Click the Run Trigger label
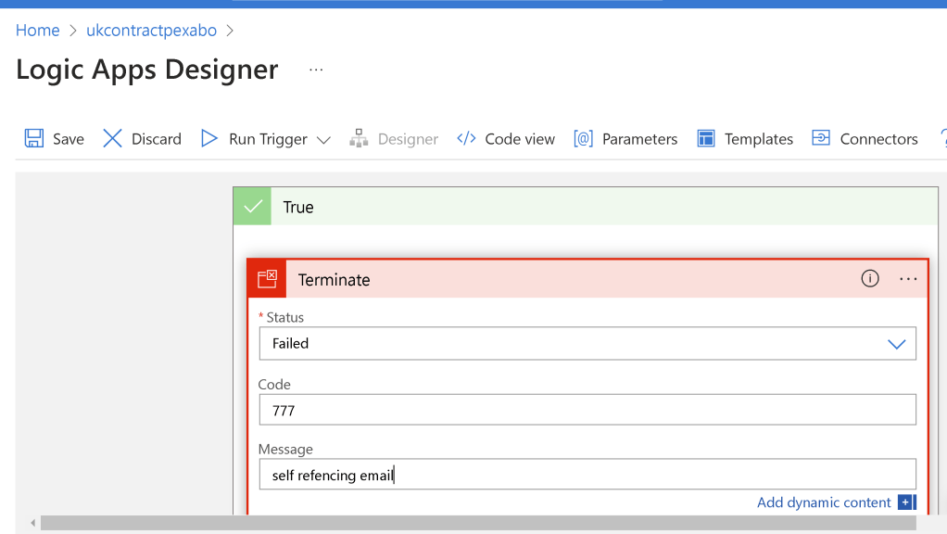Image resolution: width=947 pixels, height=534 pixels. [268, 139]
